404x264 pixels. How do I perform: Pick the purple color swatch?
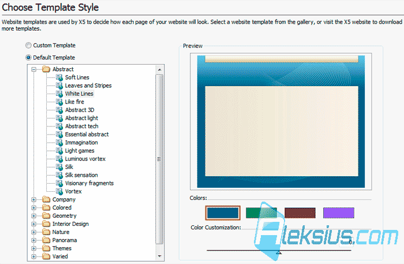(339, 213)
